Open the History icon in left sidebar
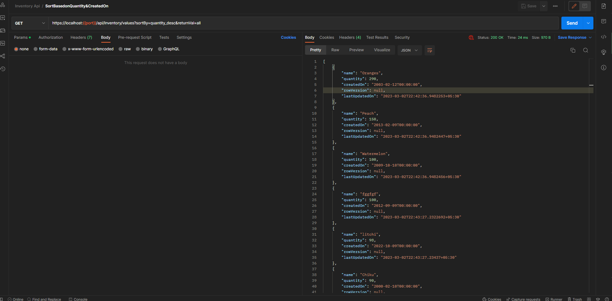Screen dimensions: 612x301 coord(3,69)
